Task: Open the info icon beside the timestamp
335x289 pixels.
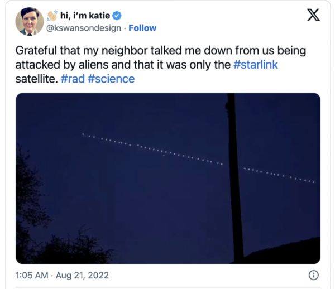Action: tap(314, 274)
